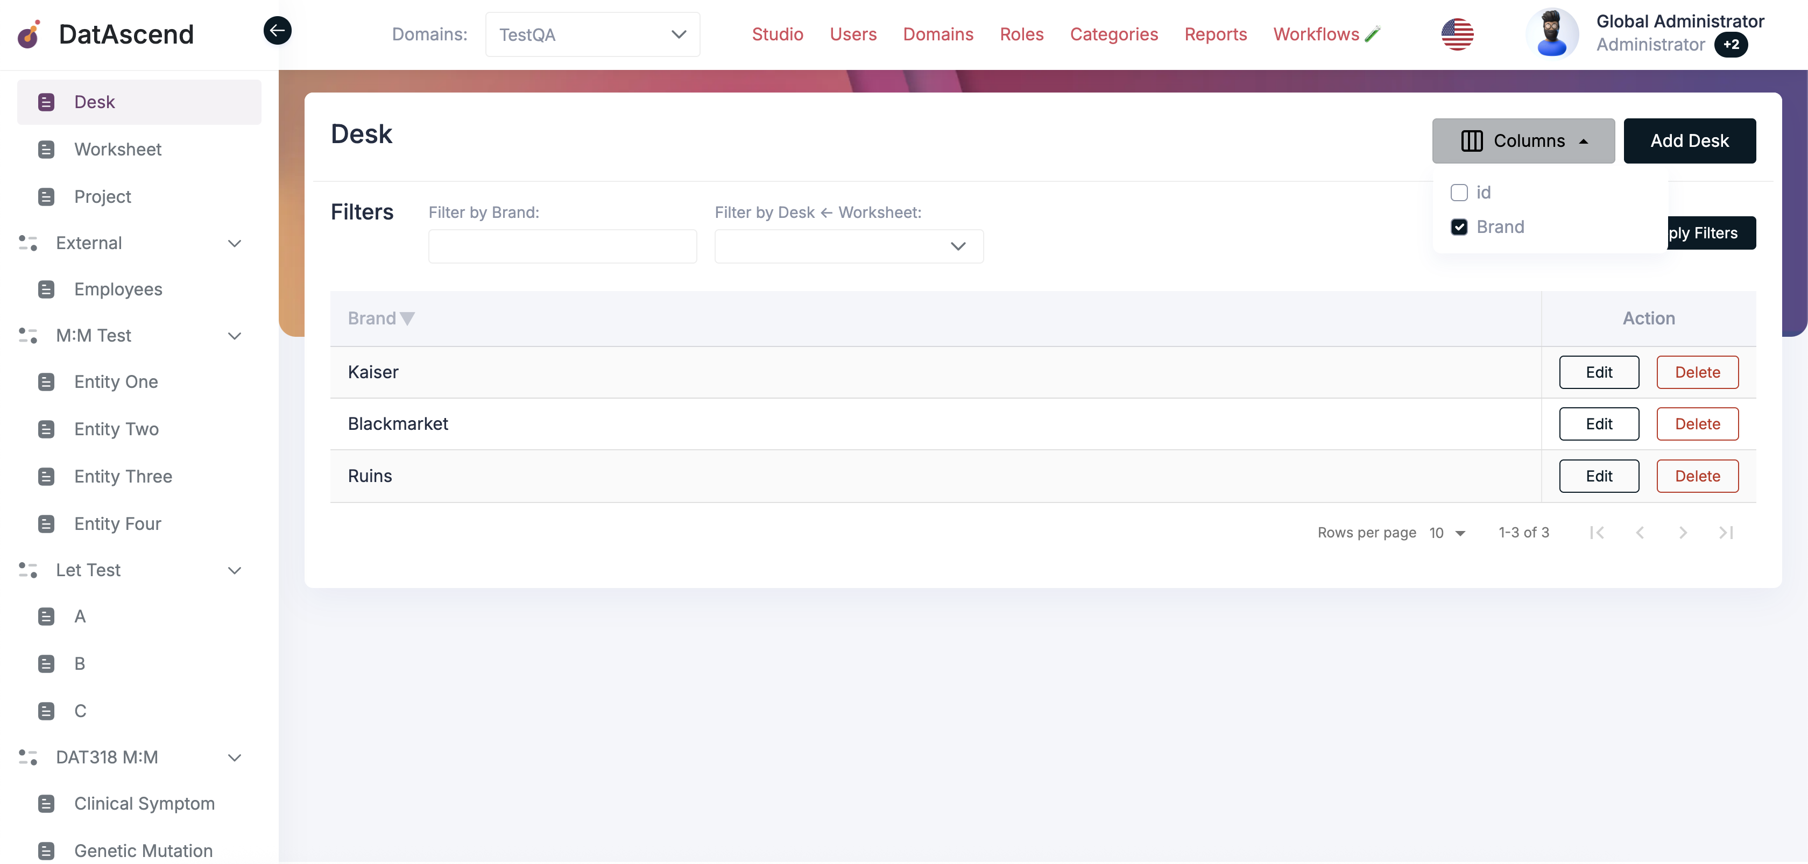This screenshot has height=864, width=1808.
Task: Open Filter by Desk Worksheet dropdown
Action: 849,246
